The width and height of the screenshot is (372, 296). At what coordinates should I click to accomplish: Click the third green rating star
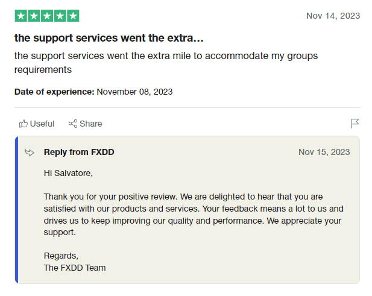click(x=47, y=16)
